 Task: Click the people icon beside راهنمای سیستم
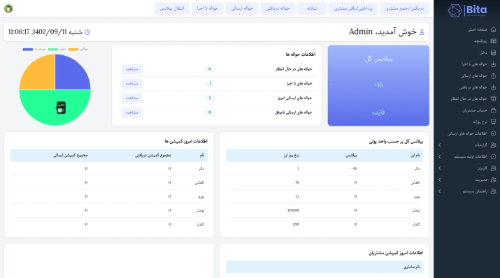pos(493,191)
